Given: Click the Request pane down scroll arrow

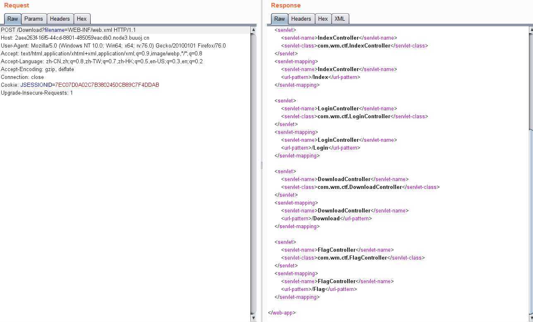Looking at the screenshot, I should coord(253,318).
